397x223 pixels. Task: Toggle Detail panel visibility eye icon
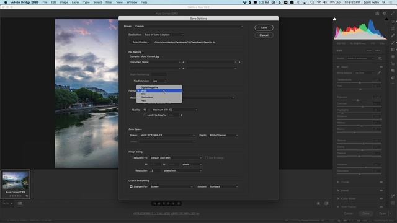(381, 190)
